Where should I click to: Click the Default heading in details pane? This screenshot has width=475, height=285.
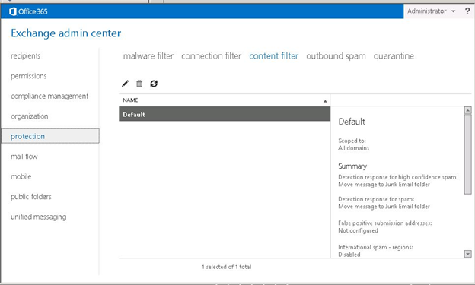352,122
